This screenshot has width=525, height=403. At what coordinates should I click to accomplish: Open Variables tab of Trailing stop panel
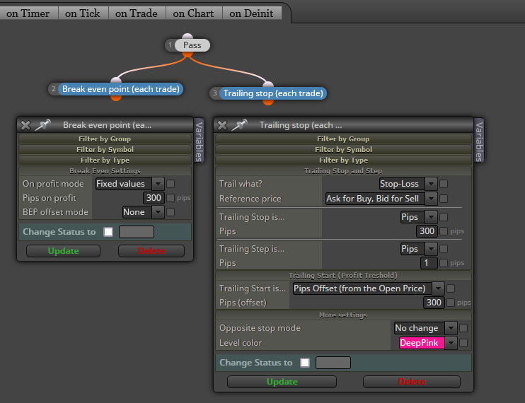[x=479, y=141]
